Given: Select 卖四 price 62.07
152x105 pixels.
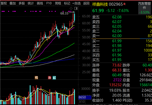Looking at the screenshot, I should click(117, 22).
